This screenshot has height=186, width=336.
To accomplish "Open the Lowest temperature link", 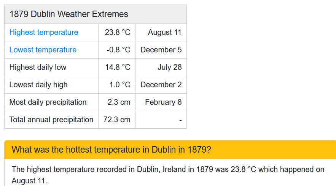I will (x=43, y=50).
